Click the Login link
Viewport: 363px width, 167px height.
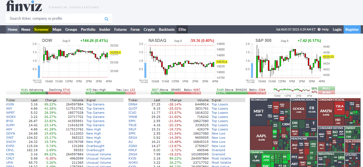point(337,29)
